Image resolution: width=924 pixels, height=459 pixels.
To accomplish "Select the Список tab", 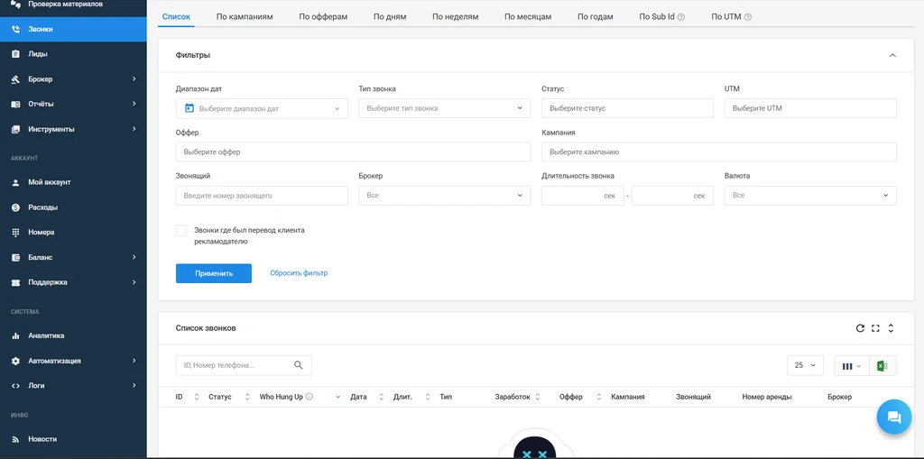I will (176, 16).
